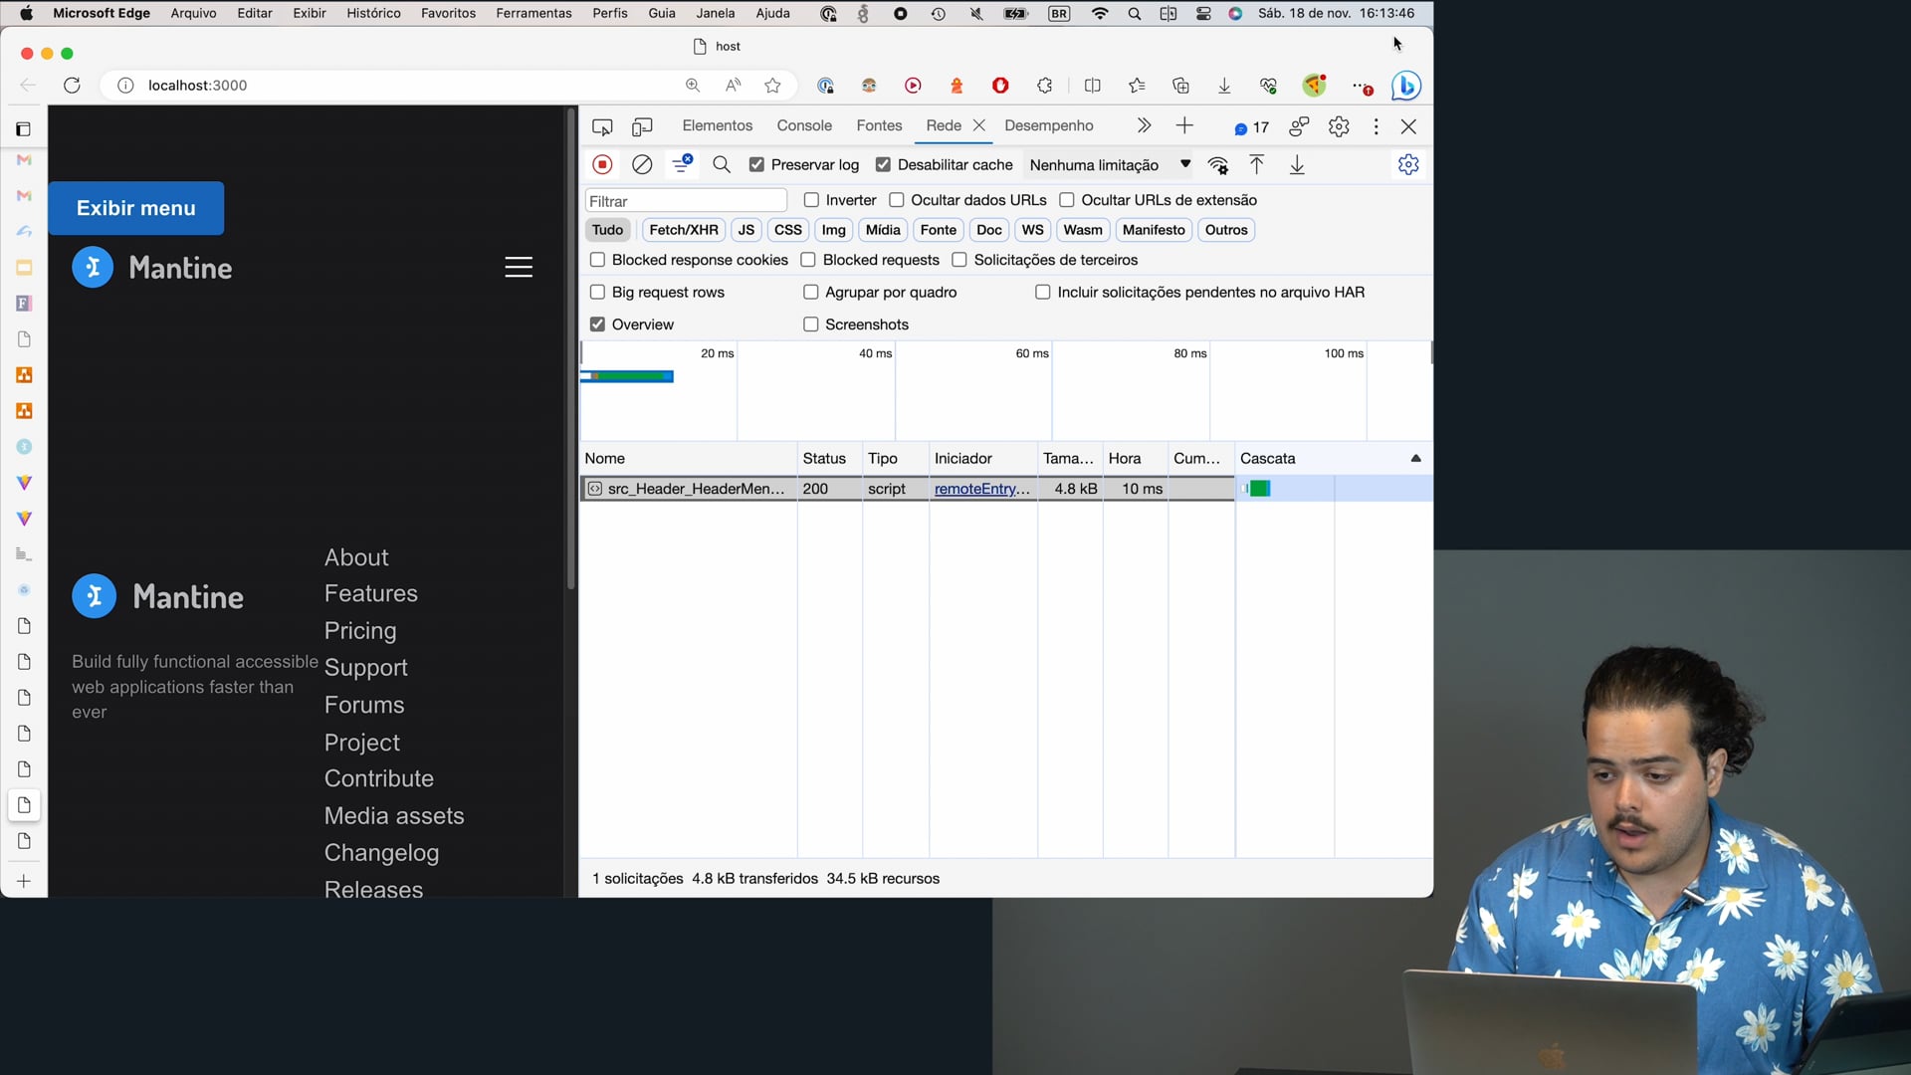Clear the network log with the clear icon
This screenshot has height=1075, width=1911.
click(642, 164)
